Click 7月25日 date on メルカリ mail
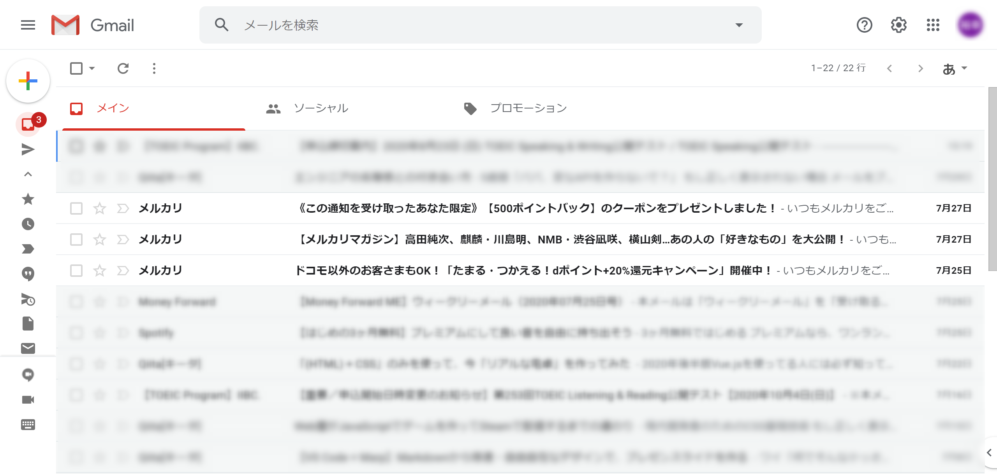This screenshot has width=997, height=474. click(x=953, y=271)
